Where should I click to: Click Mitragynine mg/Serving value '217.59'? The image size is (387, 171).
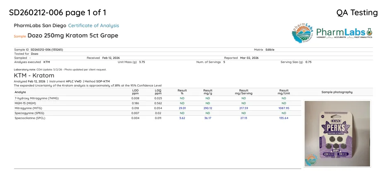(x=244, y=108)
